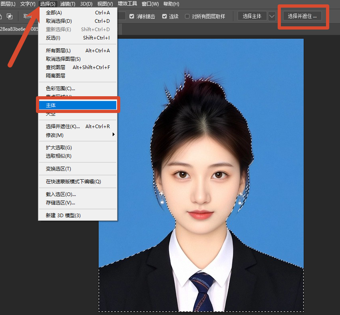Open the 图层(L) menu
The image size is (340, 315).
tap(8, 4)
